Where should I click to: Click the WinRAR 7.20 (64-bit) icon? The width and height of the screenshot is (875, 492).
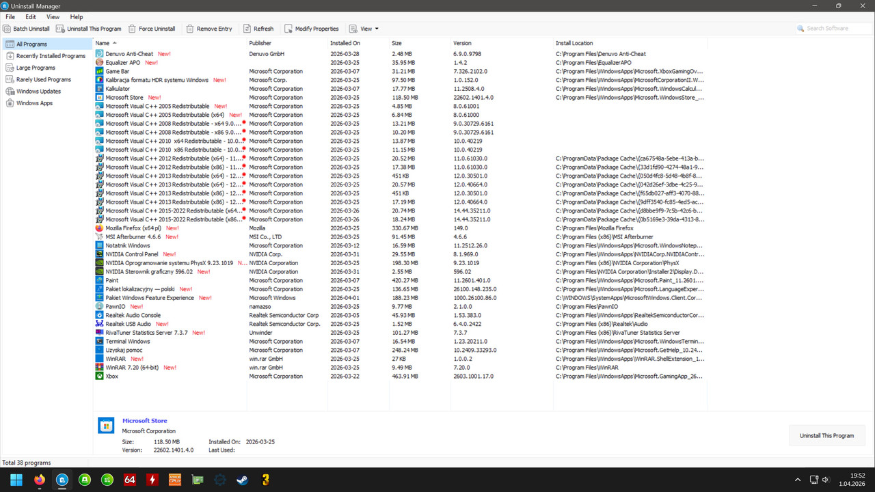click(x=100, y=368)
